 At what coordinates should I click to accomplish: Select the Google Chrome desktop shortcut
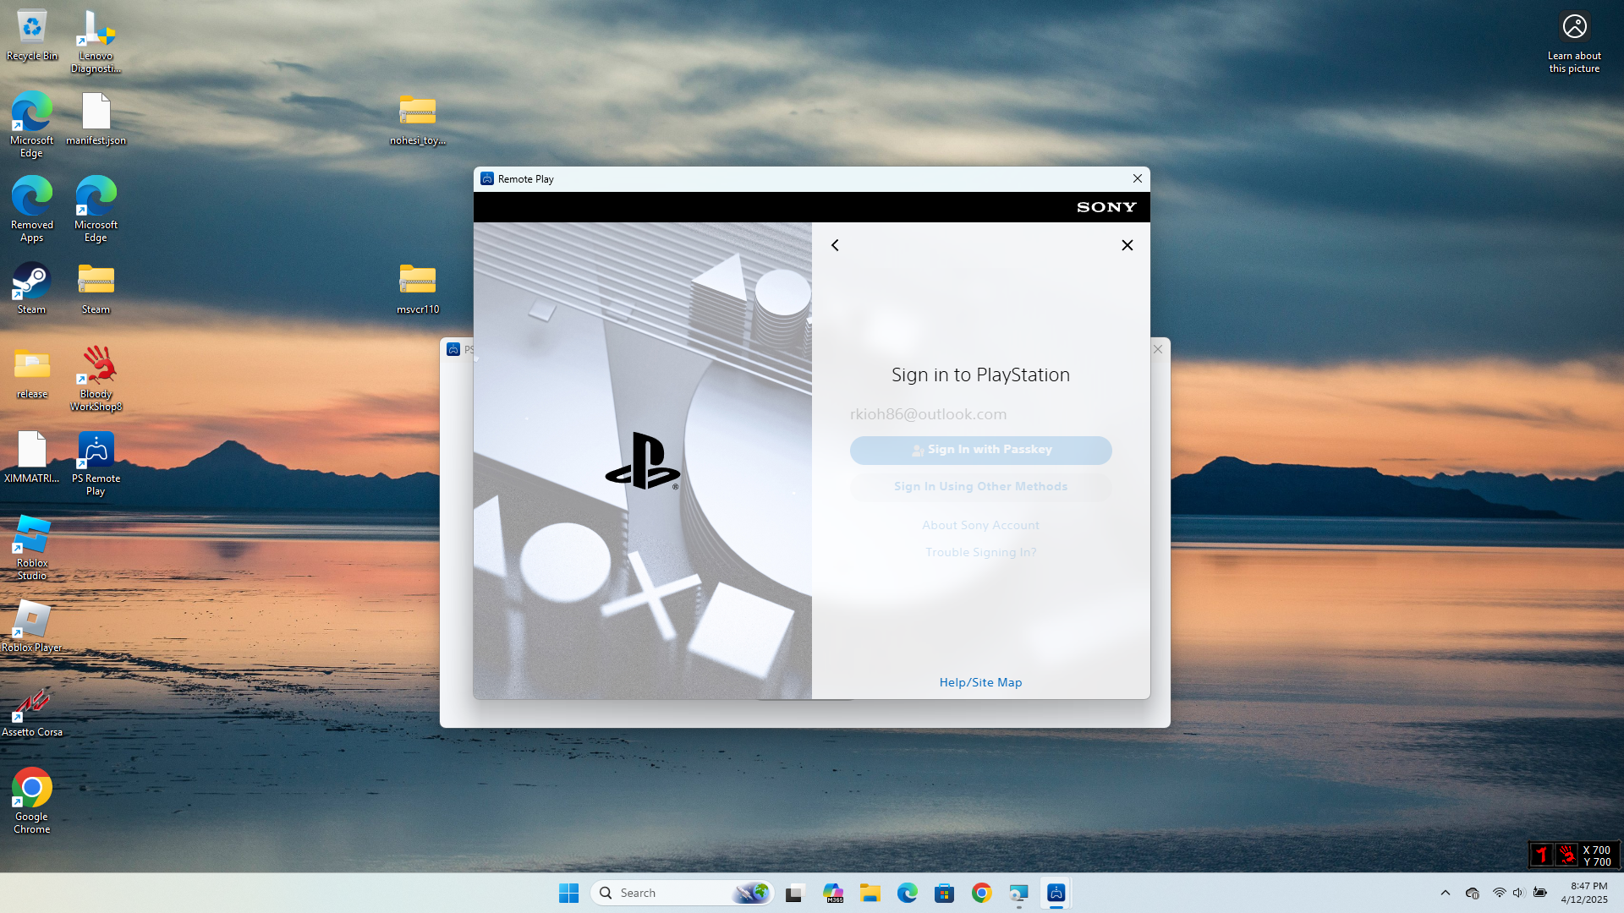(32, 801)
